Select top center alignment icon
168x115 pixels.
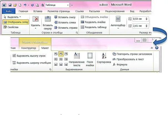click(x=61, y=54)
